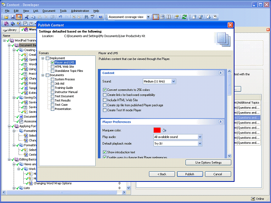Click the Publish button
Viewport: 271px width, 203px height.
pos(190,174)
